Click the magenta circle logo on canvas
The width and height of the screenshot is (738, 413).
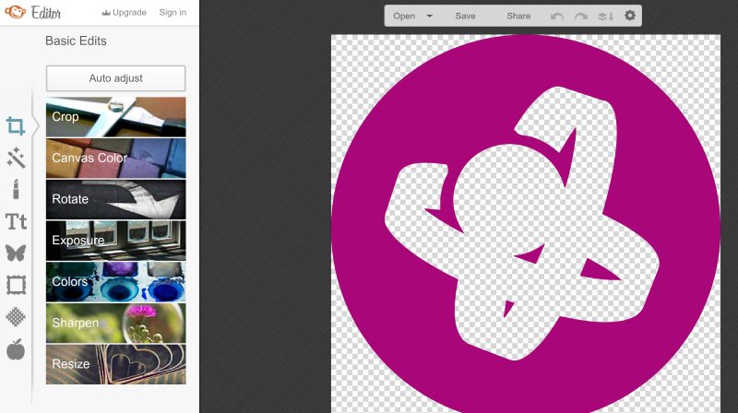tap(526, 225)
